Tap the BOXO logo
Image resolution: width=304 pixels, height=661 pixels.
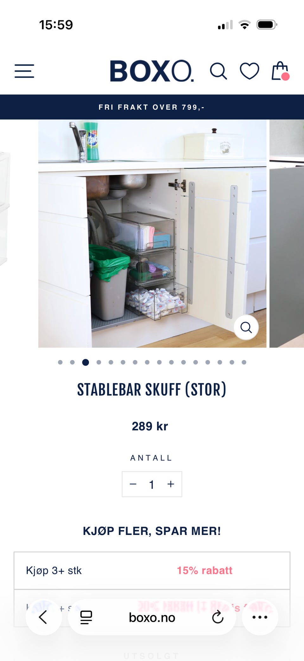(152, 71)
